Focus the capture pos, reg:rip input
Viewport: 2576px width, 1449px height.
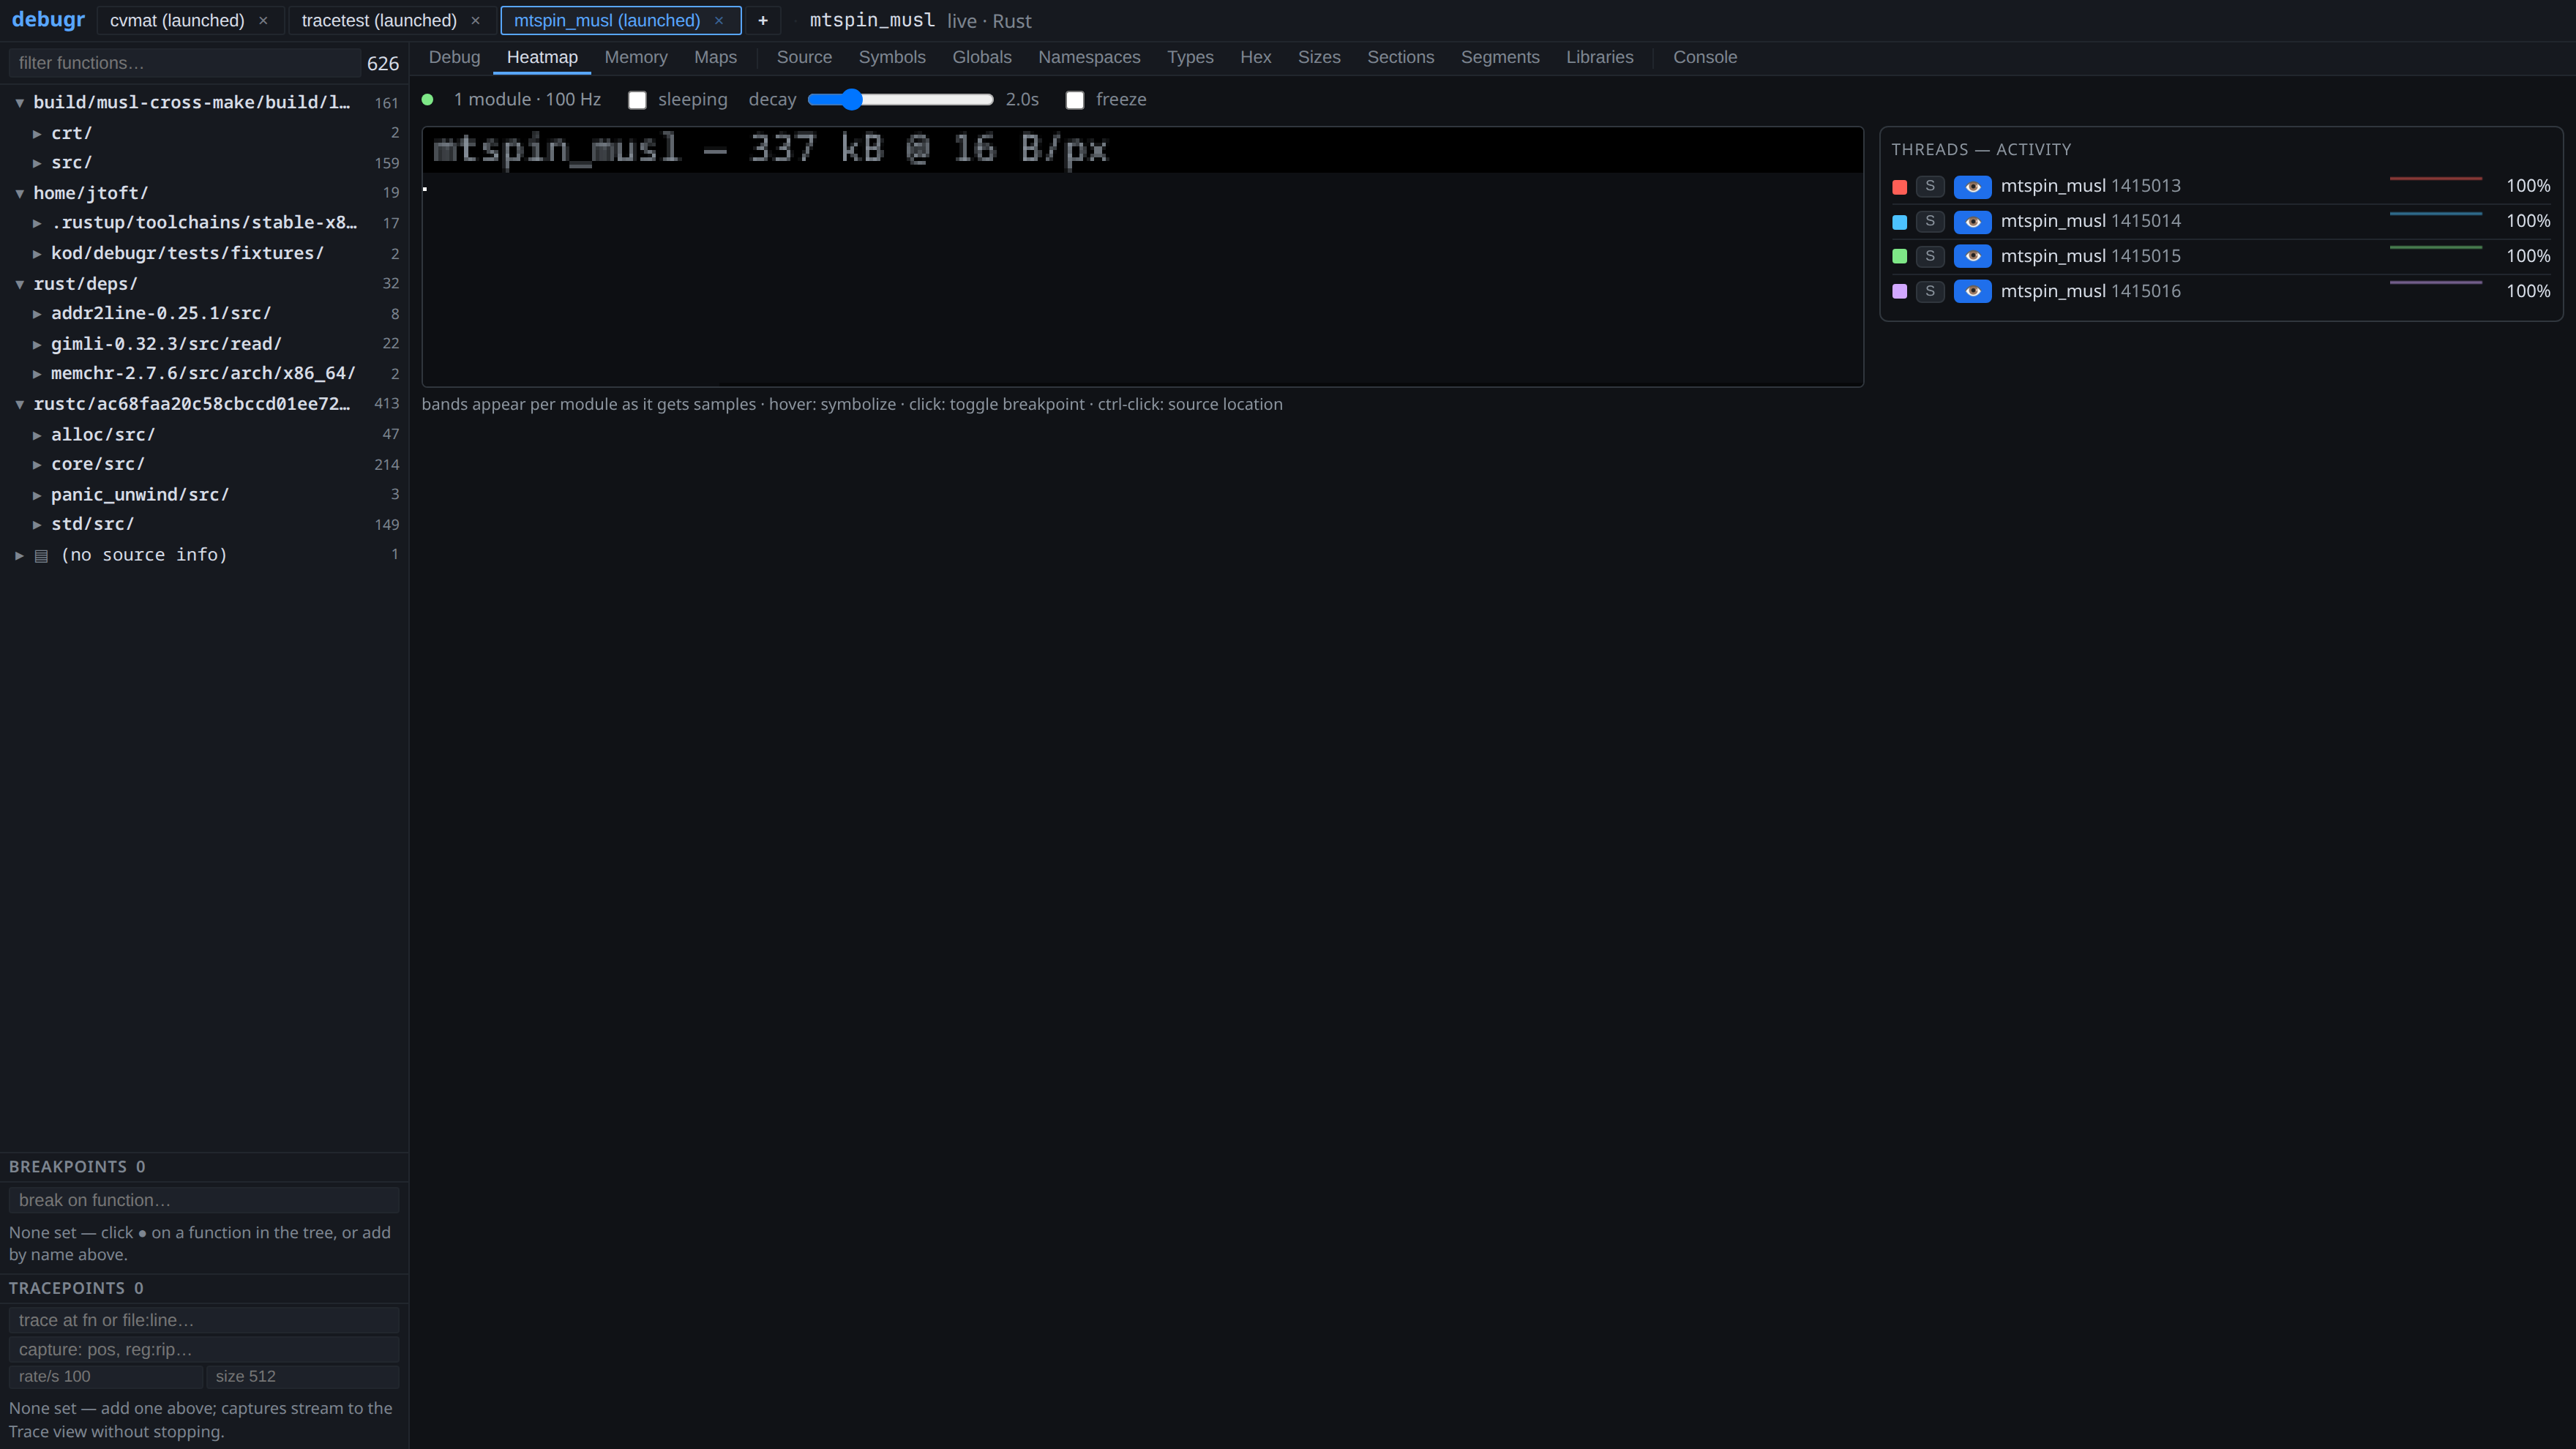[x=204, y=1349]
